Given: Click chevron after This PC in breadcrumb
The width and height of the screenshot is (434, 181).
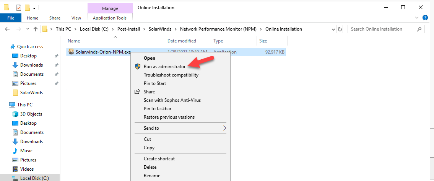Looking at the screenshot, I should (x=75, y=29).
